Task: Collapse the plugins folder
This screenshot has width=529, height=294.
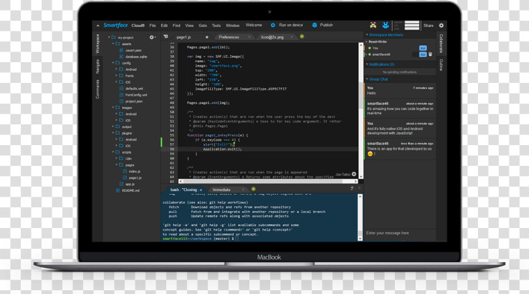Action: (x=113, y=133)
